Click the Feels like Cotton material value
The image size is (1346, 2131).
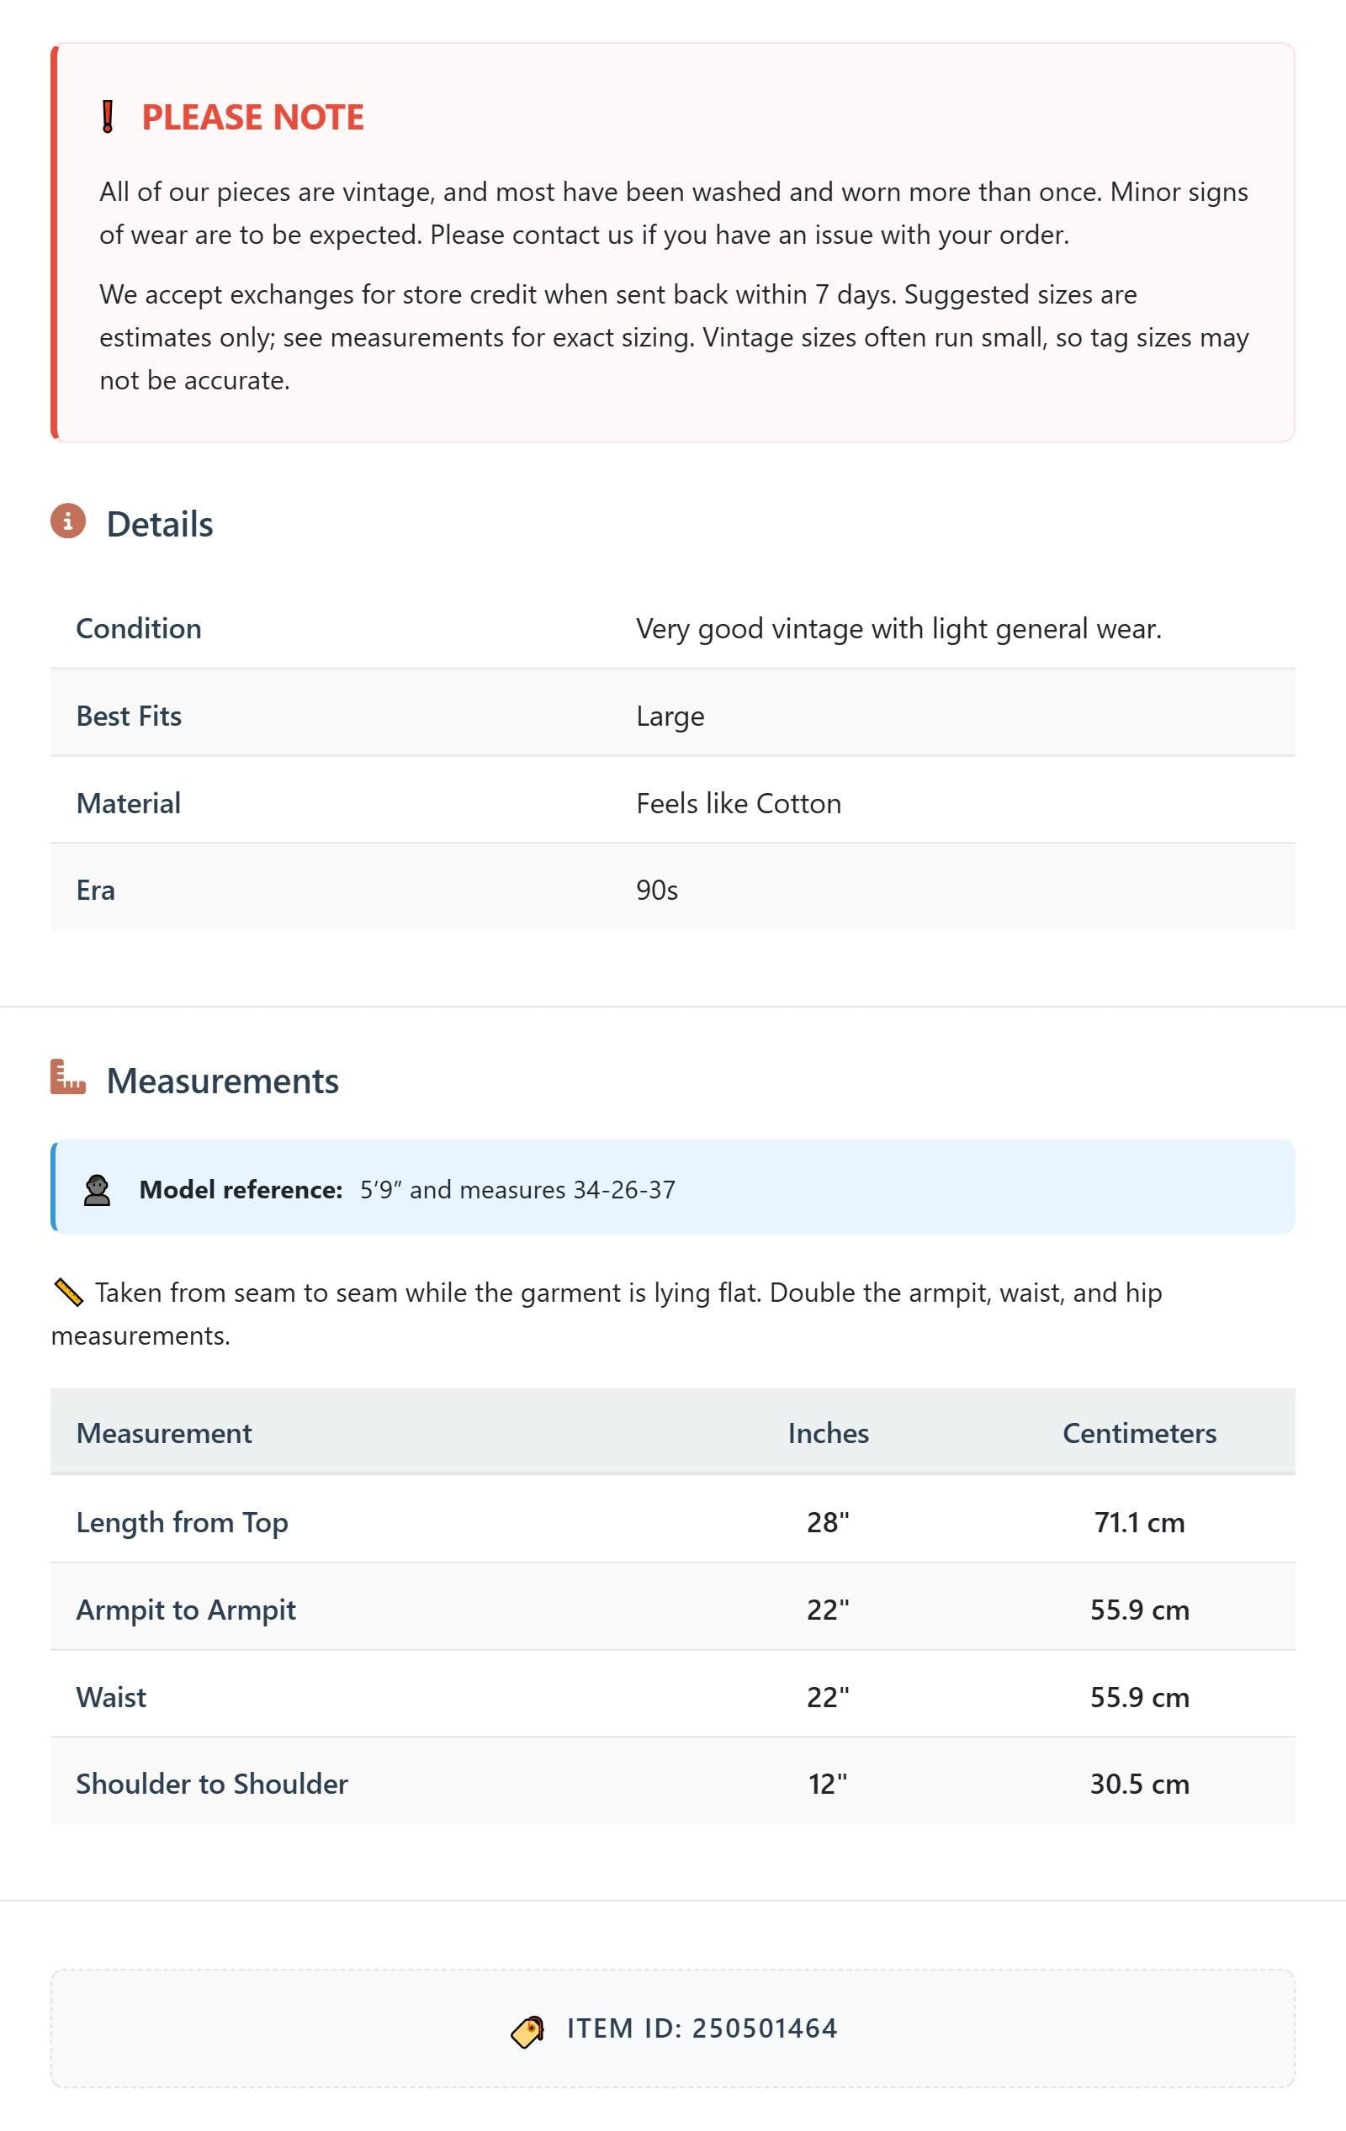739,804
